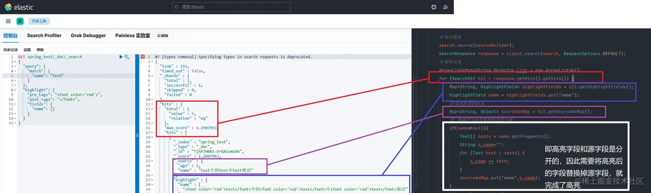Open 帮助 in the console toolbar
The width and height of the screenshot is (651, 193).
pyautogui.click(x=40, y=50)
